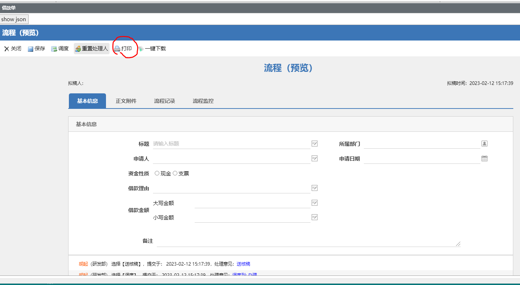Open the 调度 dispatch action

60,49
